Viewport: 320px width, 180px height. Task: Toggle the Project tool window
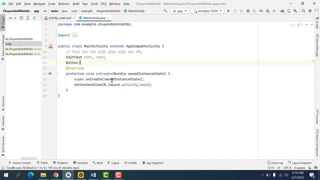[2, 22]
